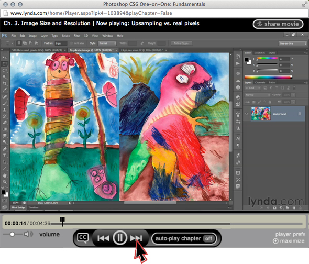Image resolution: width=309 pixels, height=264 pixels.
Task: Select the Clone Stamp tool
Action: click(5, 110)
